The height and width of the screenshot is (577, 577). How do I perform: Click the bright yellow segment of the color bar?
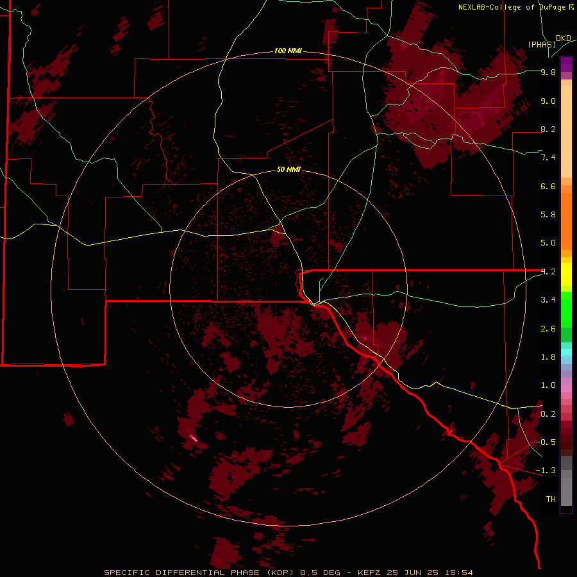click(566, 274)
